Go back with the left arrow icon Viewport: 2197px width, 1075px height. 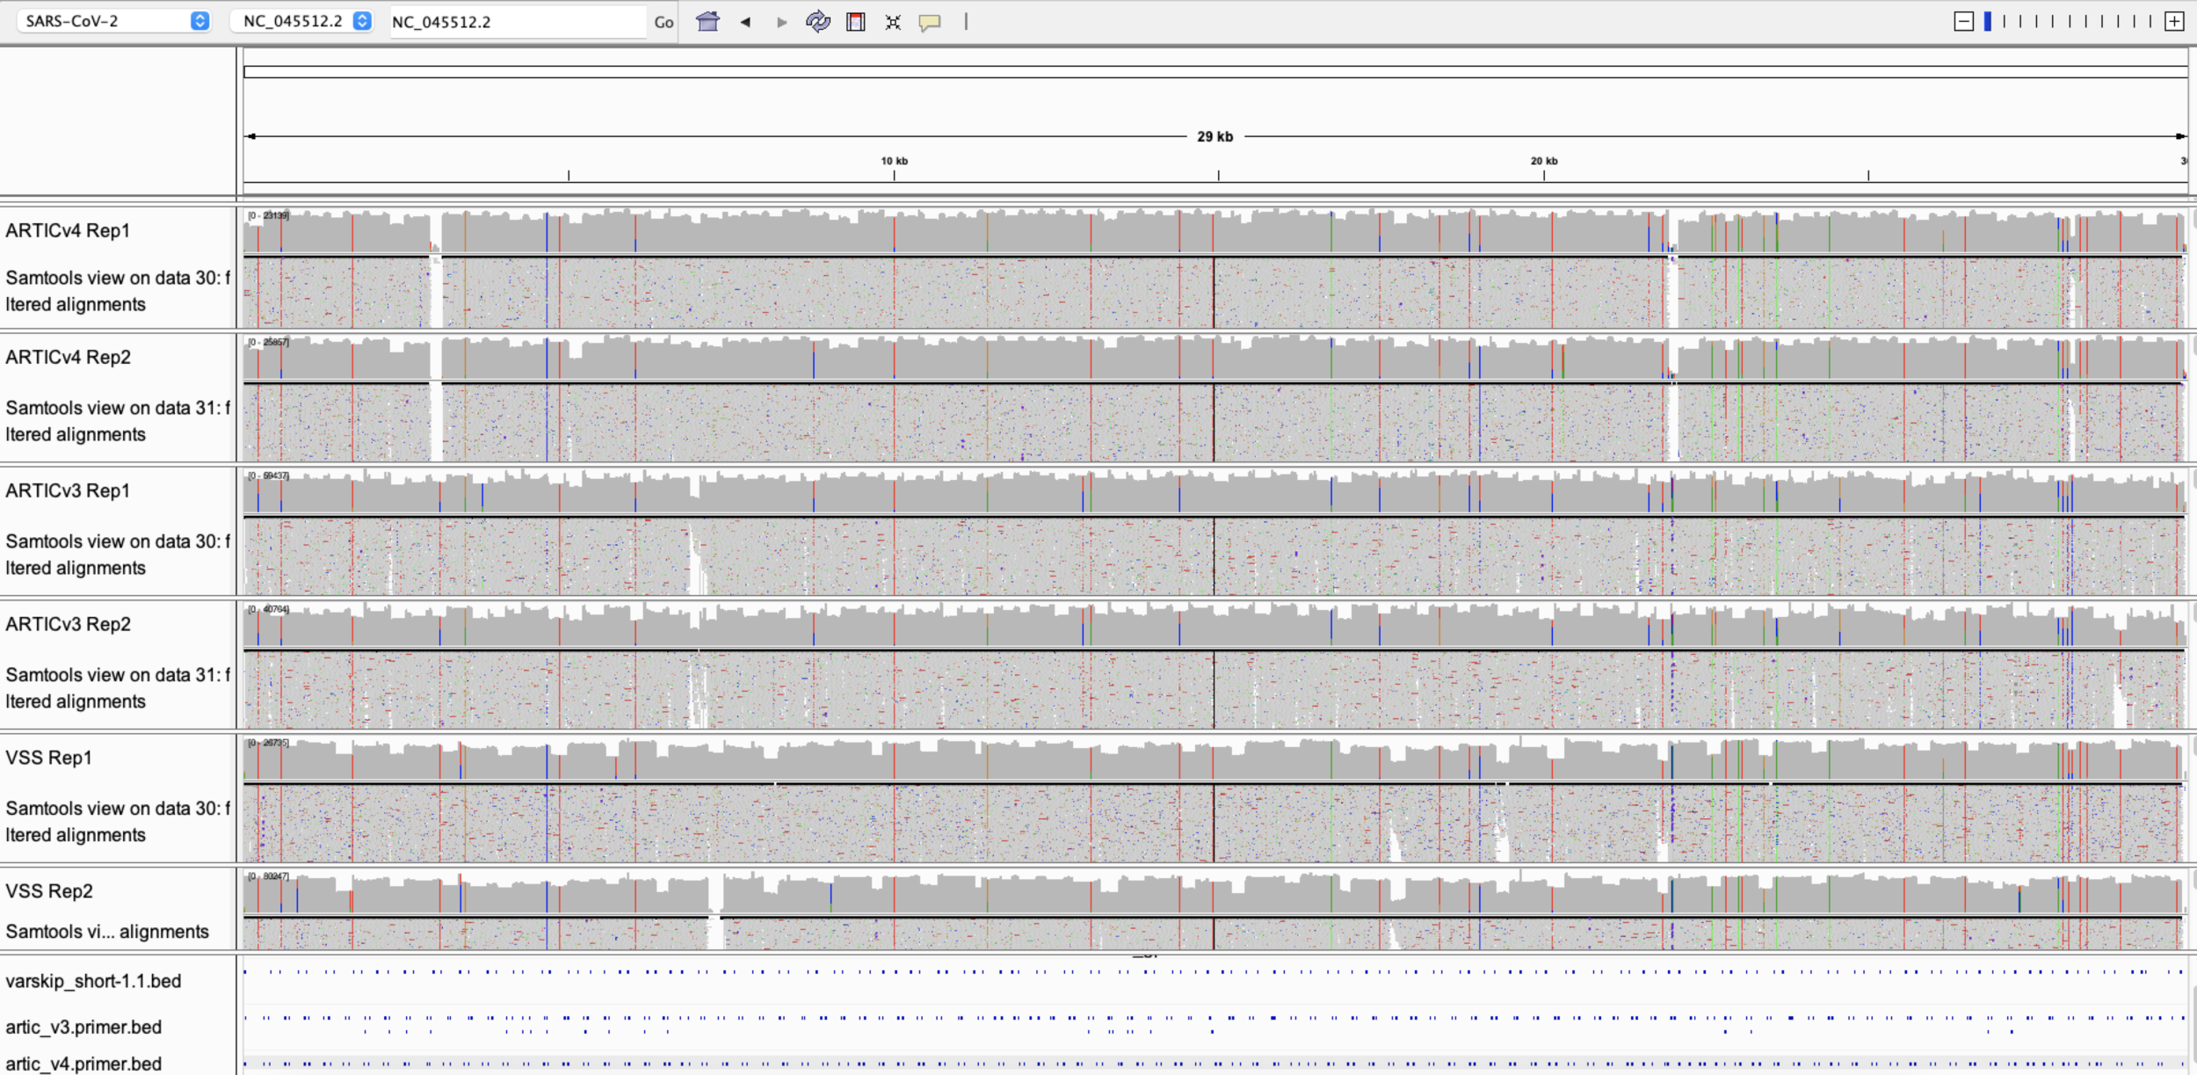tap(745, 22)
